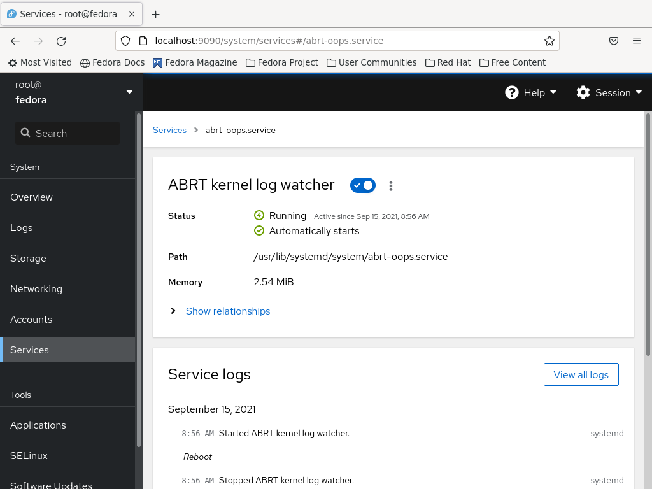Screen dimensions: 652x489
Task: Open Logs in the sidebar
Action: 67,227
